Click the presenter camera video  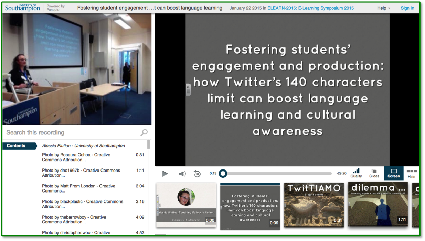(x=77, y=69)
